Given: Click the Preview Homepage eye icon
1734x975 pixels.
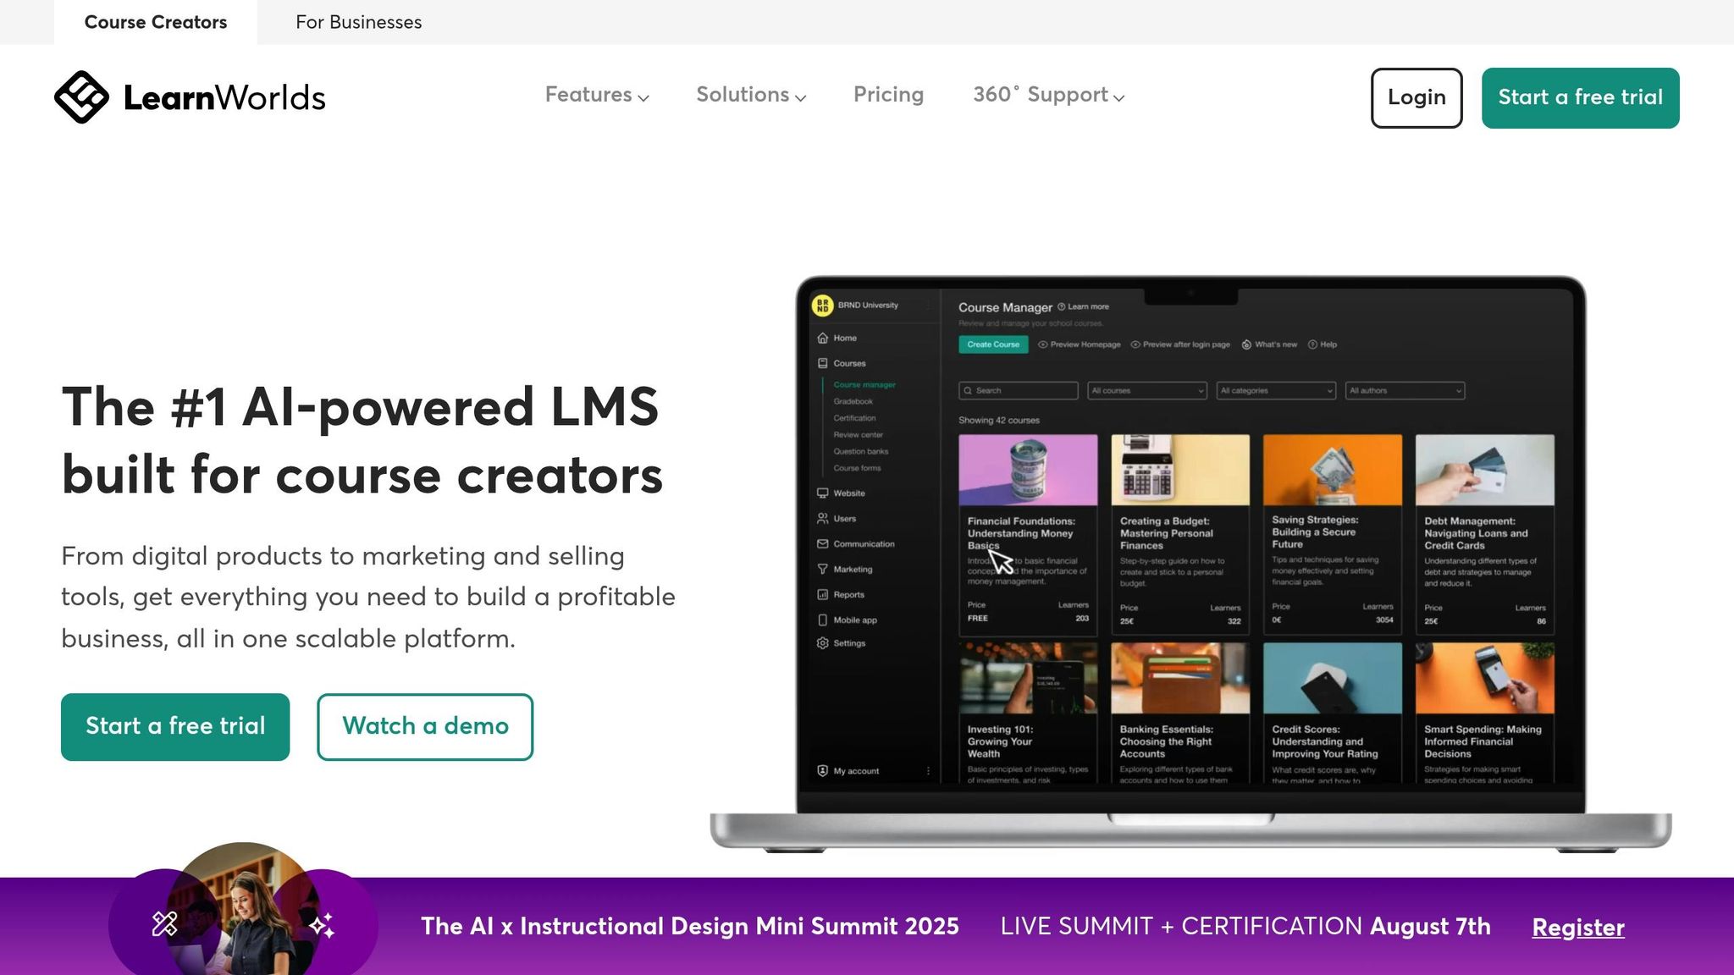Looking at the screenshot, I should pos(1043,344).
